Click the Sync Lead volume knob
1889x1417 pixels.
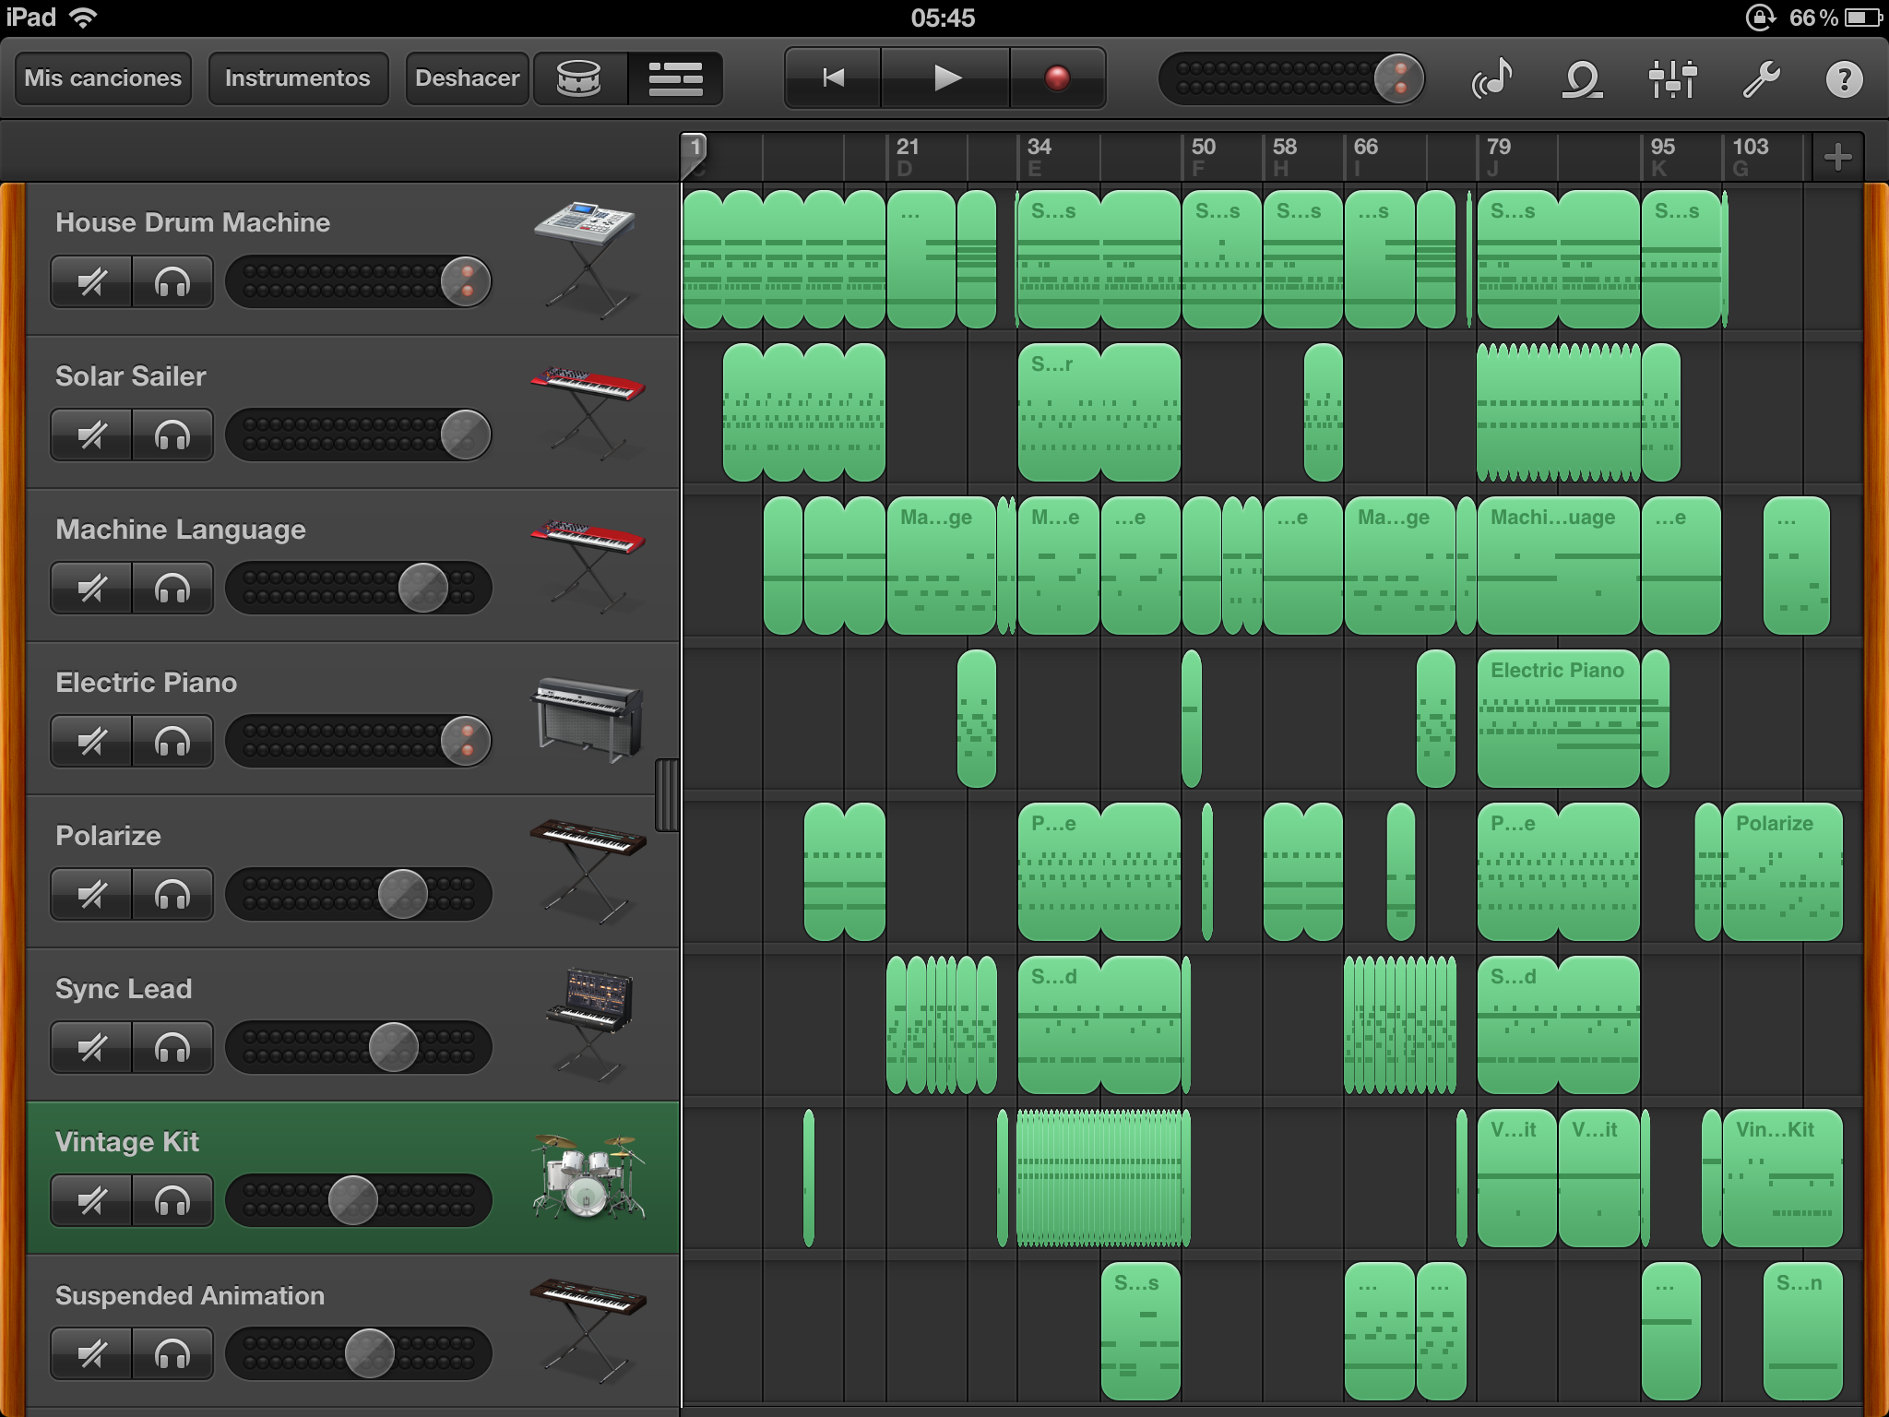coord(394,1047)
